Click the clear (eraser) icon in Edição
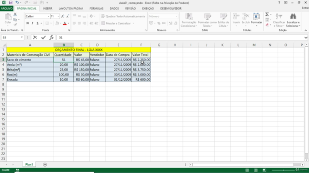The height and width of the screenshot is (173, 309). [x=267, y=25]
